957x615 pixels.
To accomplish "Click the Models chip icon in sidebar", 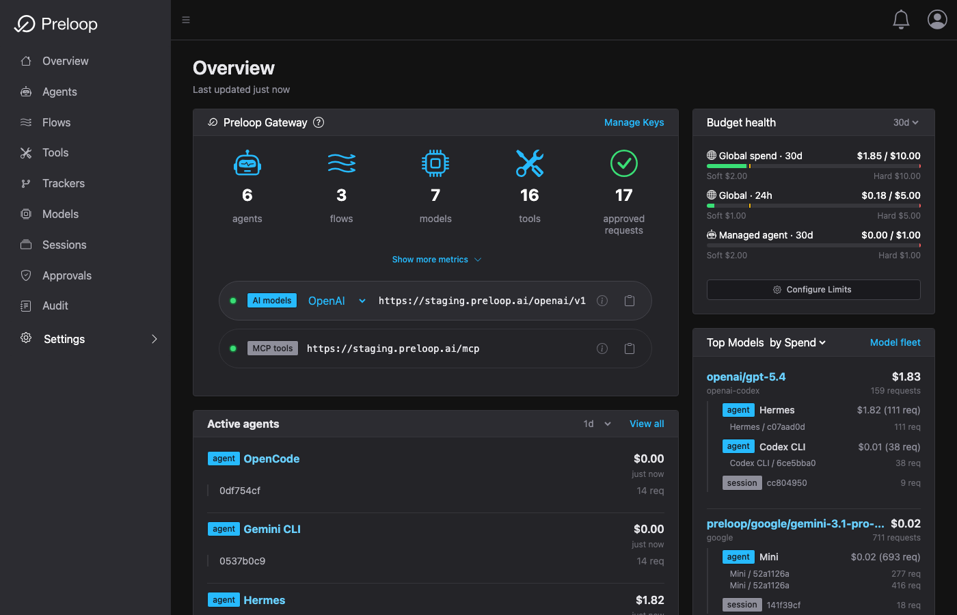I will (26, 214).
